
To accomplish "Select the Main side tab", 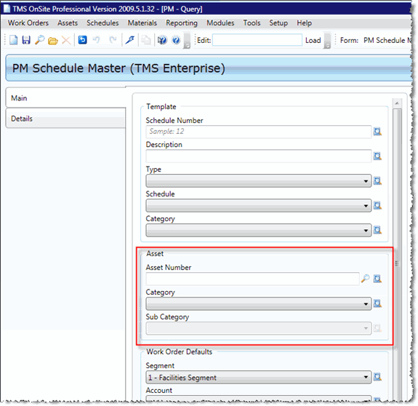I will [x=65, y=98].
